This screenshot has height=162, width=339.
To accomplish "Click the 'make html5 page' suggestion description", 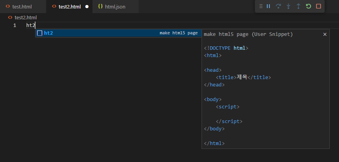I will click(179, 33).
